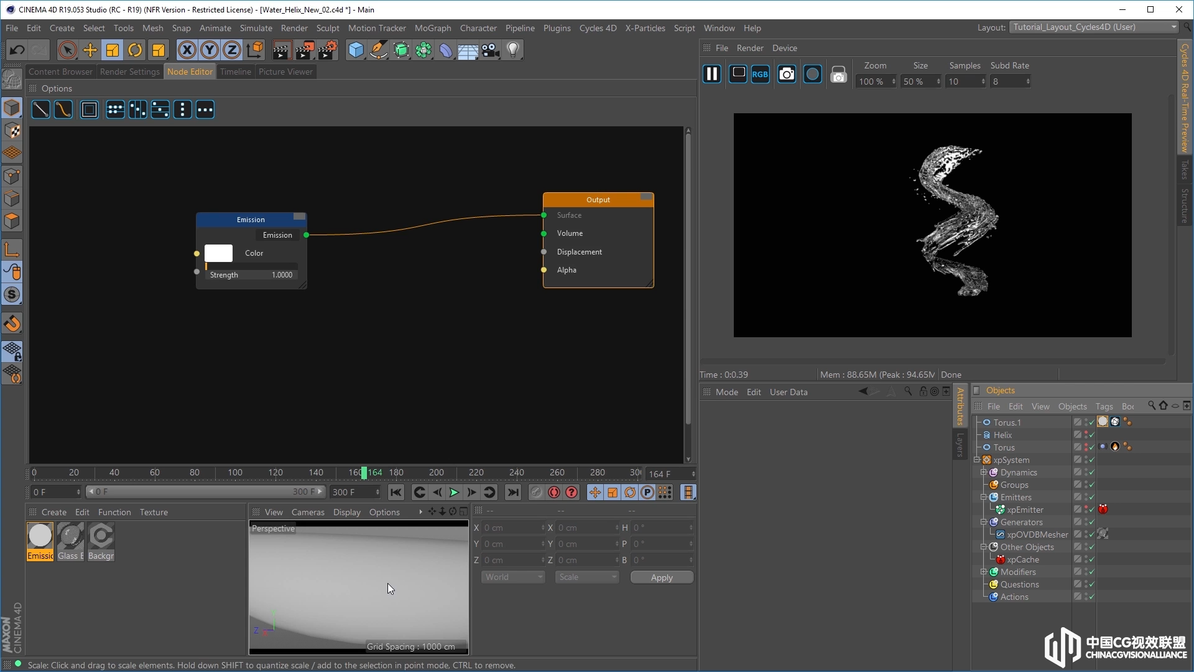The image size is (1194, 672).
Task: Pause the Cycles 4D real-time preview
Action: [x=711, y=74]
